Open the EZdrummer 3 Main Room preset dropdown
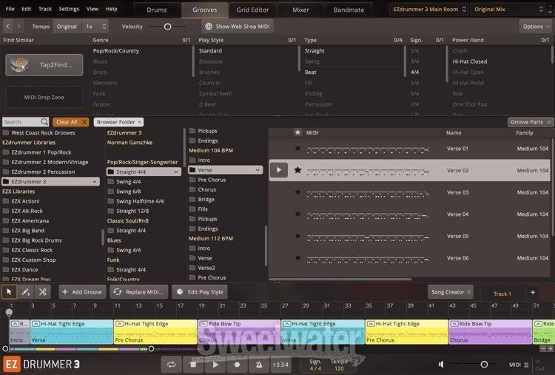Viewport: 555px width, 375px height. 428,9
